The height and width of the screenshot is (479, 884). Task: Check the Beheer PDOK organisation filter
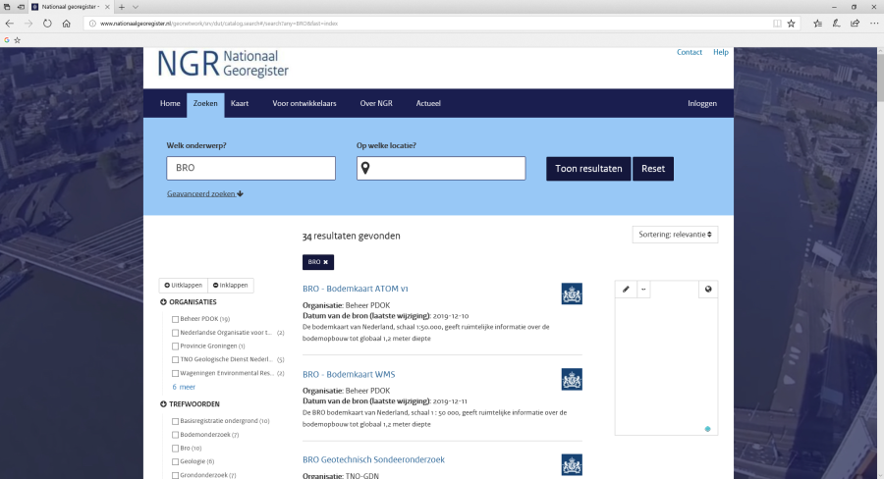[175, 319]
